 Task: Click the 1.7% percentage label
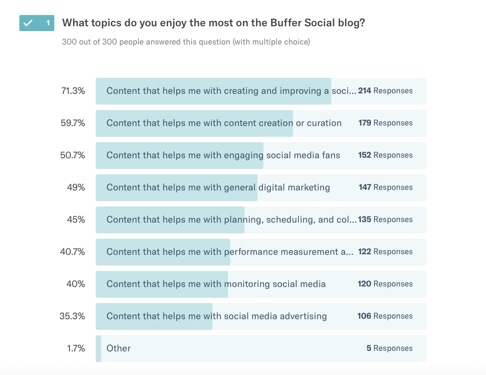pyautogui.click(x=76, y=348)
